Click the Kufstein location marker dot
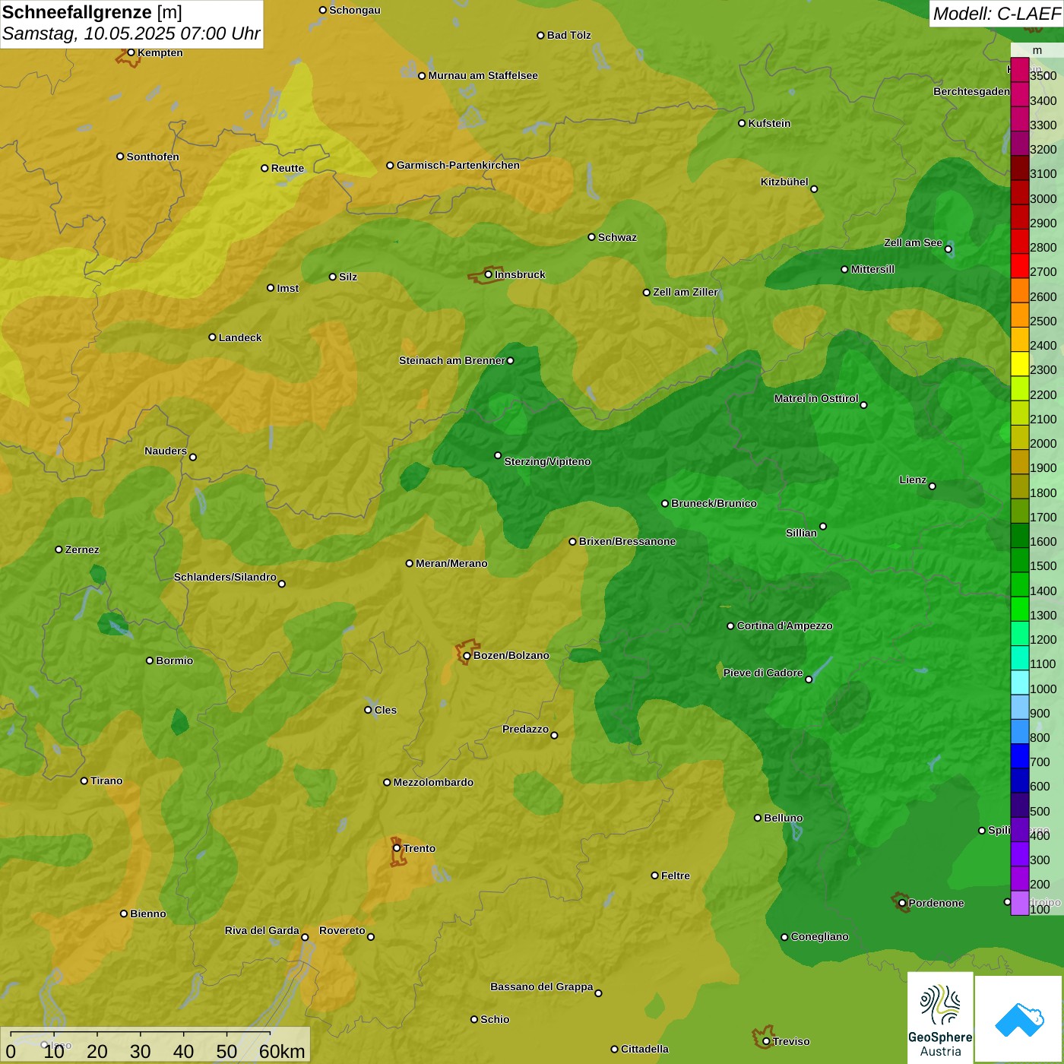The width and height of the screenshot is (1064, 1064). click(x=742, y=123)
